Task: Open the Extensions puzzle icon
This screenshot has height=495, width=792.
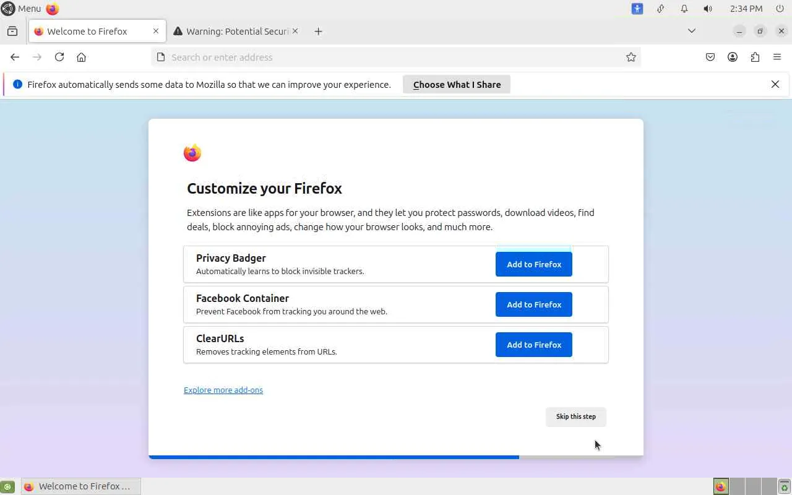Action: point(755,57)
